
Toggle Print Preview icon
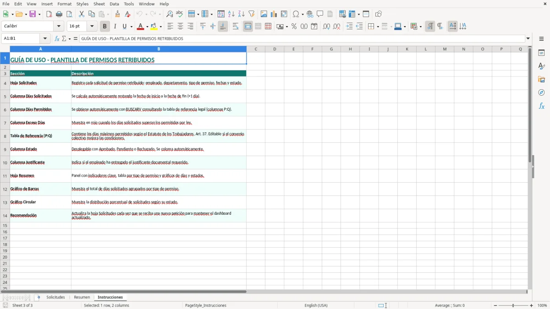click(69, 14)
